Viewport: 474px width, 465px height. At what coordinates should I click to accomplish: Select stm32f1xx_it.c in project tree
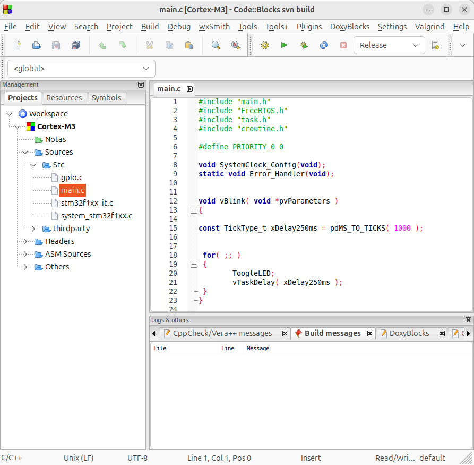click(x=87, y=203)
